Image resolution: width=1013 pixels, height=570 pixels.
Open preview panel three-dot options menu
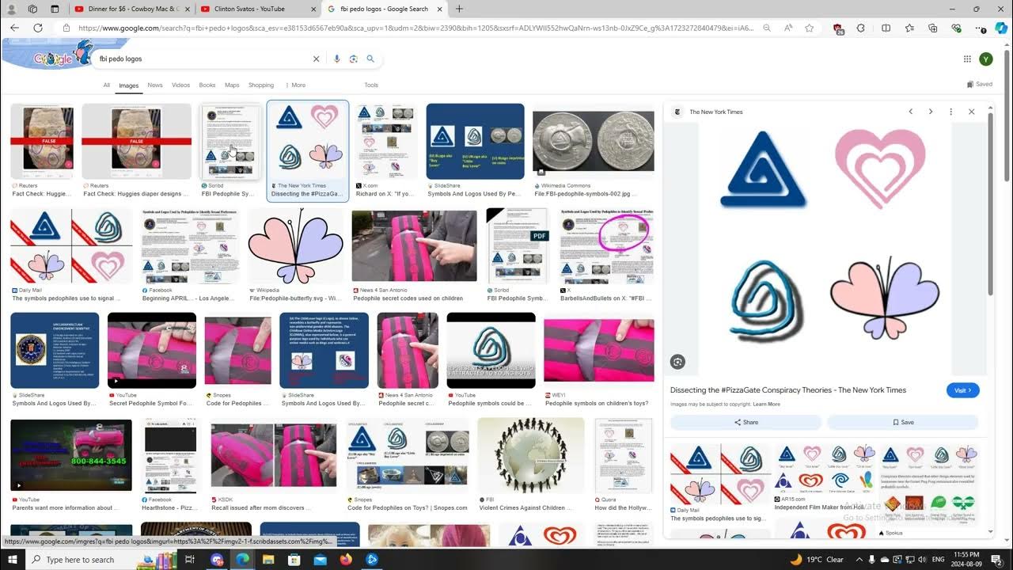pyautogui.click(x=950, y=112)
